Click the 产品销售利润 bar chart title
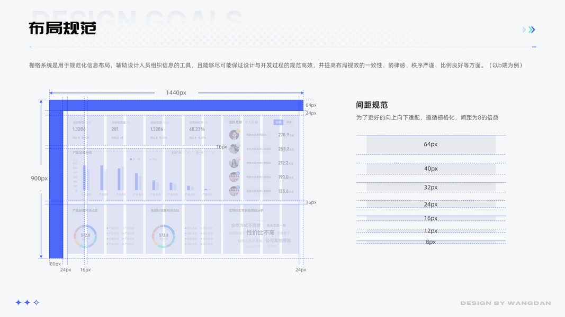This screenshot has width=565, height=317. click(x=82, y=153)
